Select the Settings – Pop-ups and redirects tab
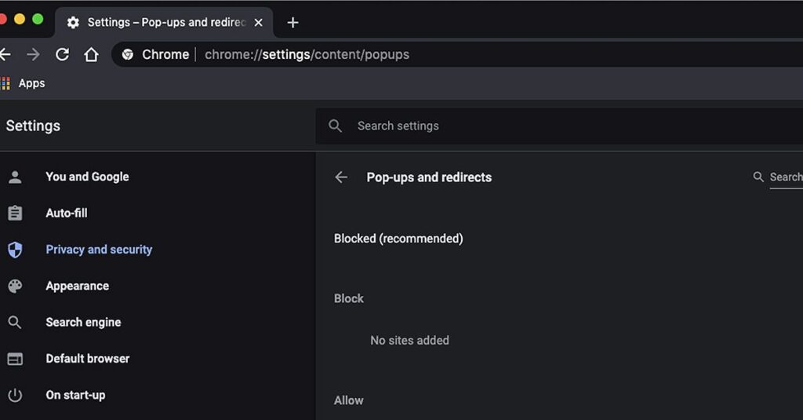The width and height of the screenshot is (803, 420). 164,23
